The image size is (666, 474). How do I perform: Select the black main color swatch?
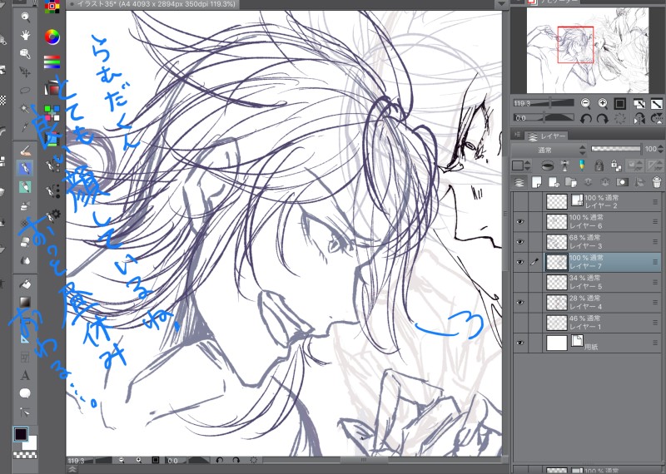click(x=20, y=434)
